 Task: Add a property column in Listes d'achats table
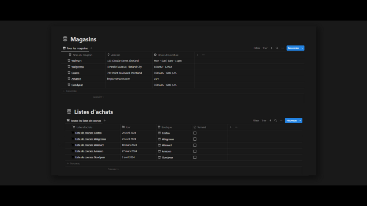(230, 127)
